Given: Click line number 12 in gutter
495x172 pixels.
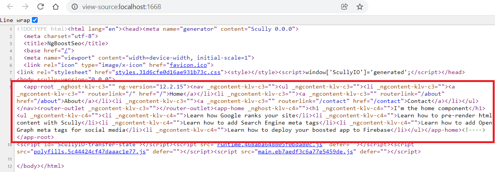Looking at the screenshot, I should click(x=10, y=166).
